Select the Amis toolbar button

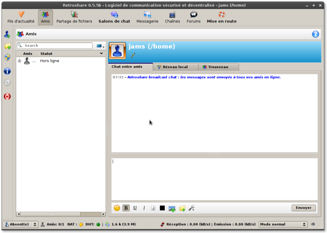45,18
